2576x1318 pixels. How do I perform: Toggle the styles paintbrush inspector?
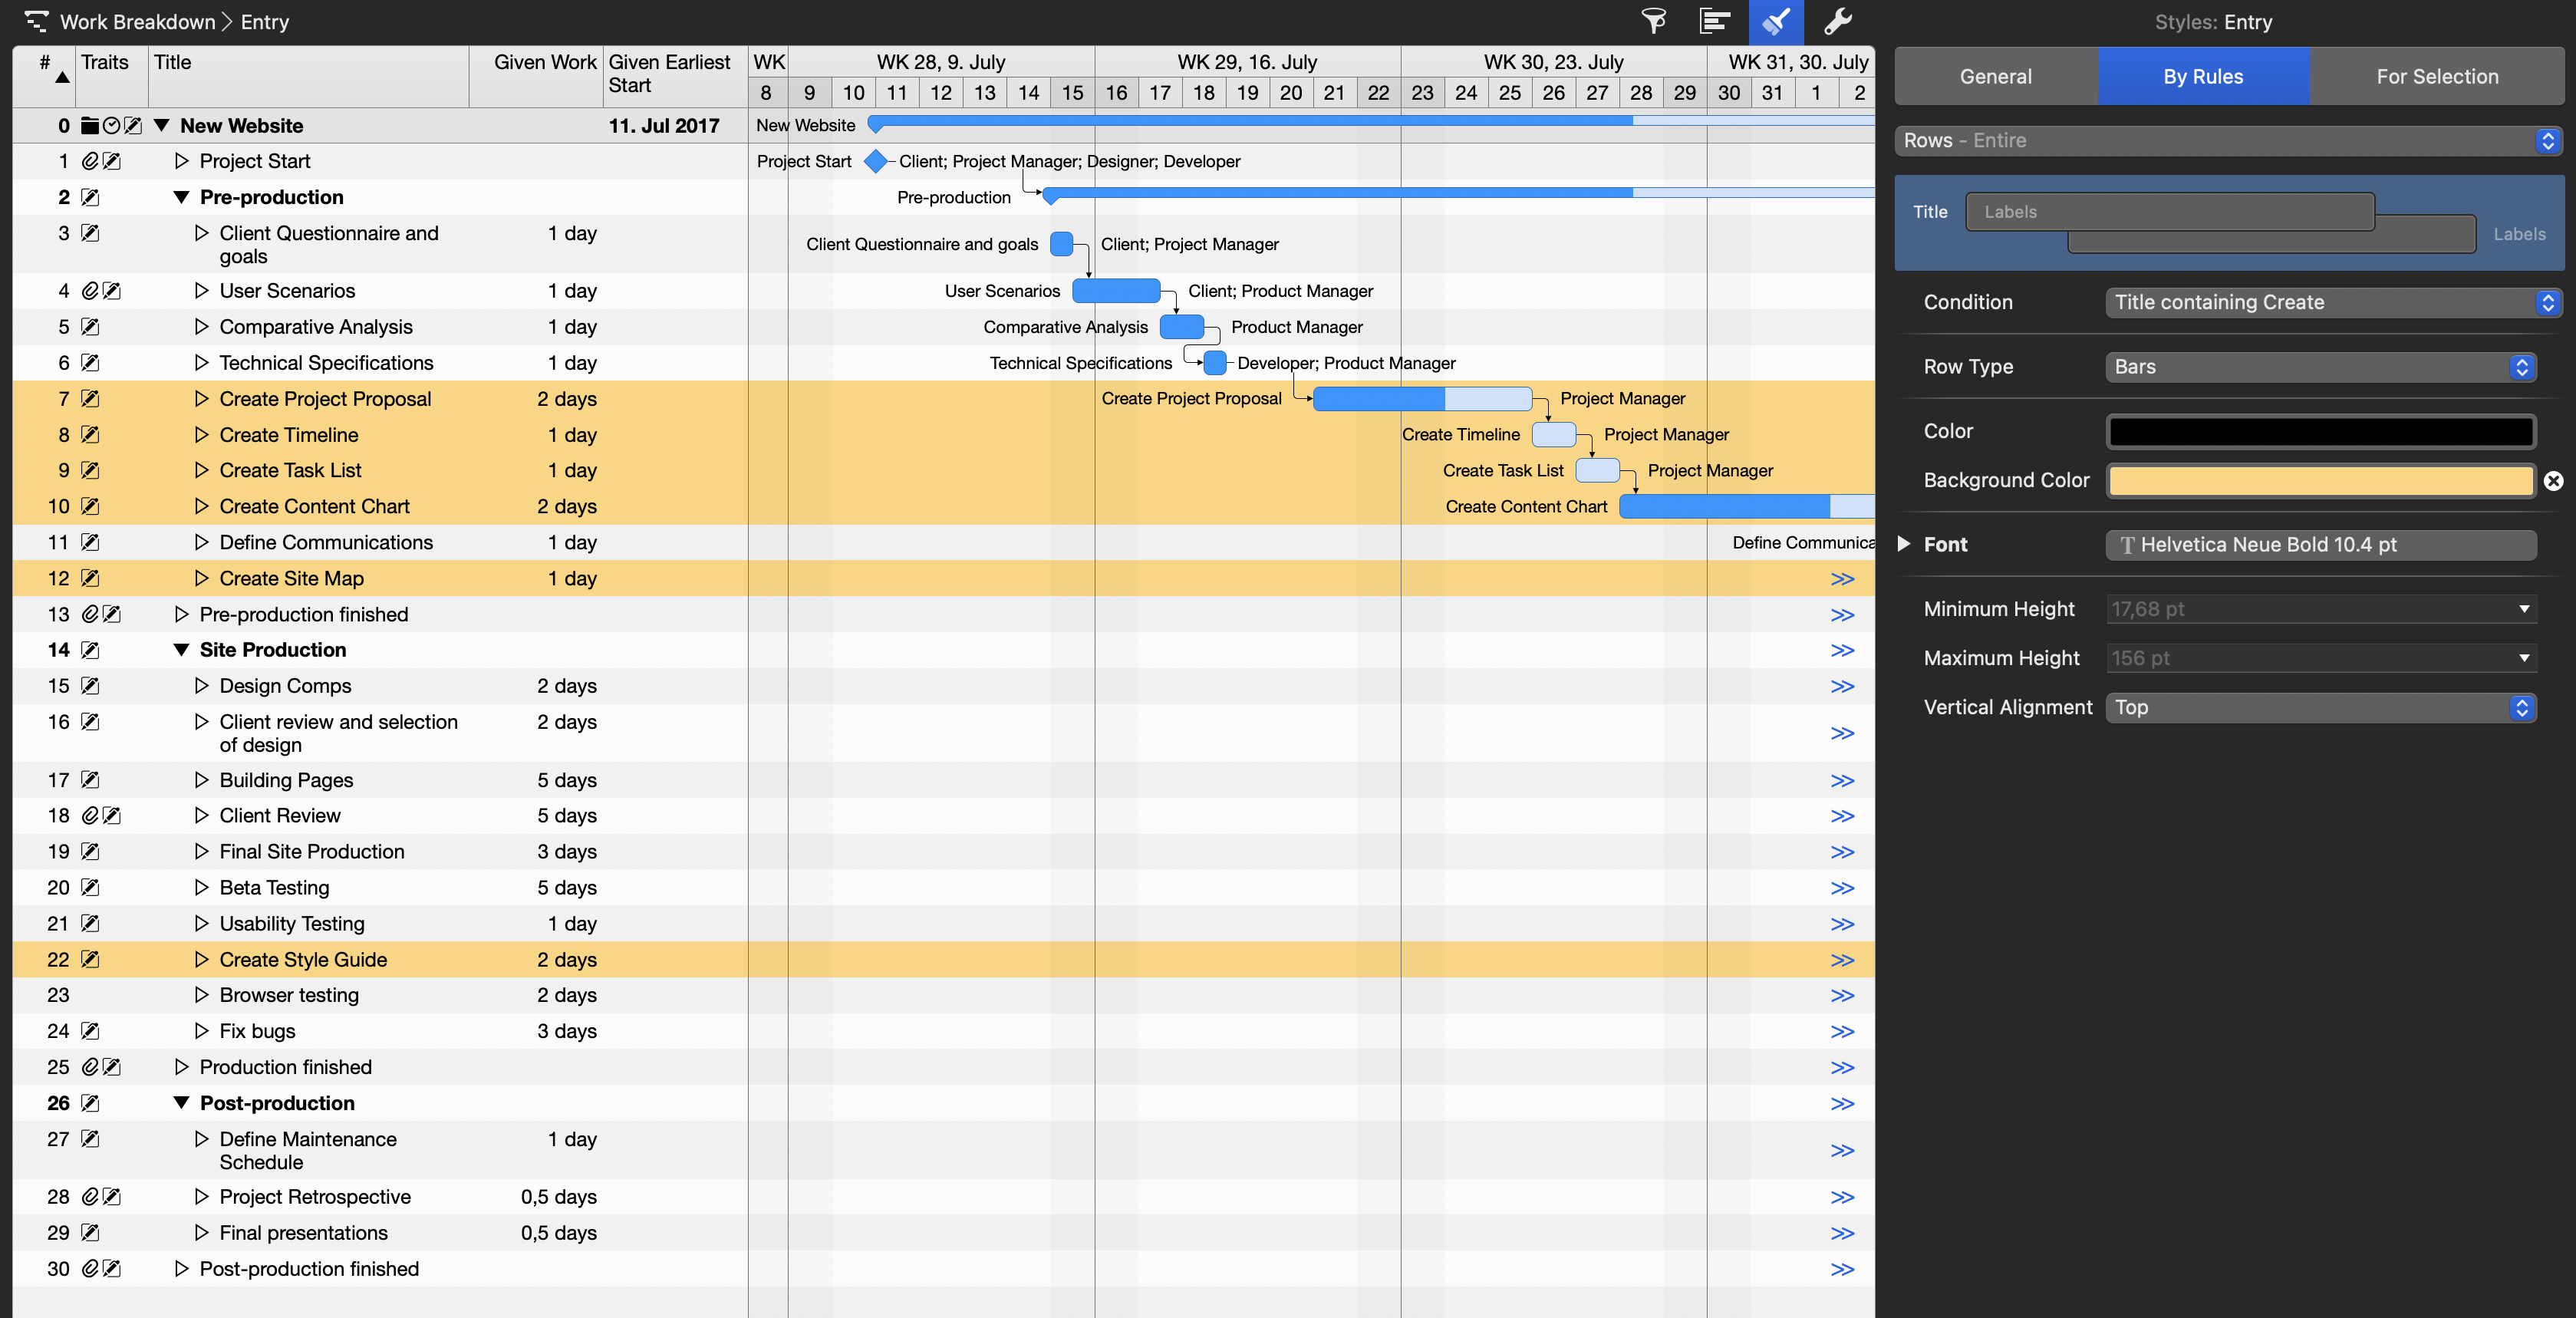pyautogui.click(x=1776, y=21)
